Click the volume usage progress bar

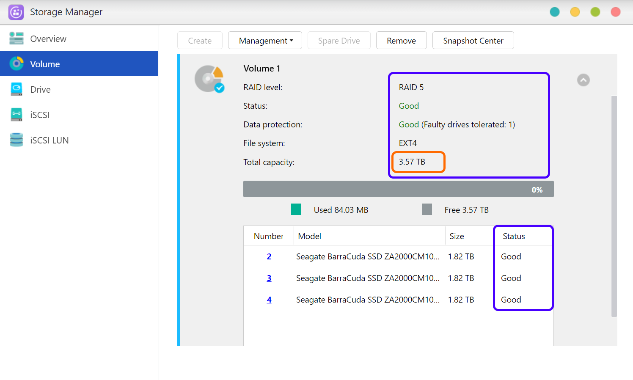click(398, 189)
